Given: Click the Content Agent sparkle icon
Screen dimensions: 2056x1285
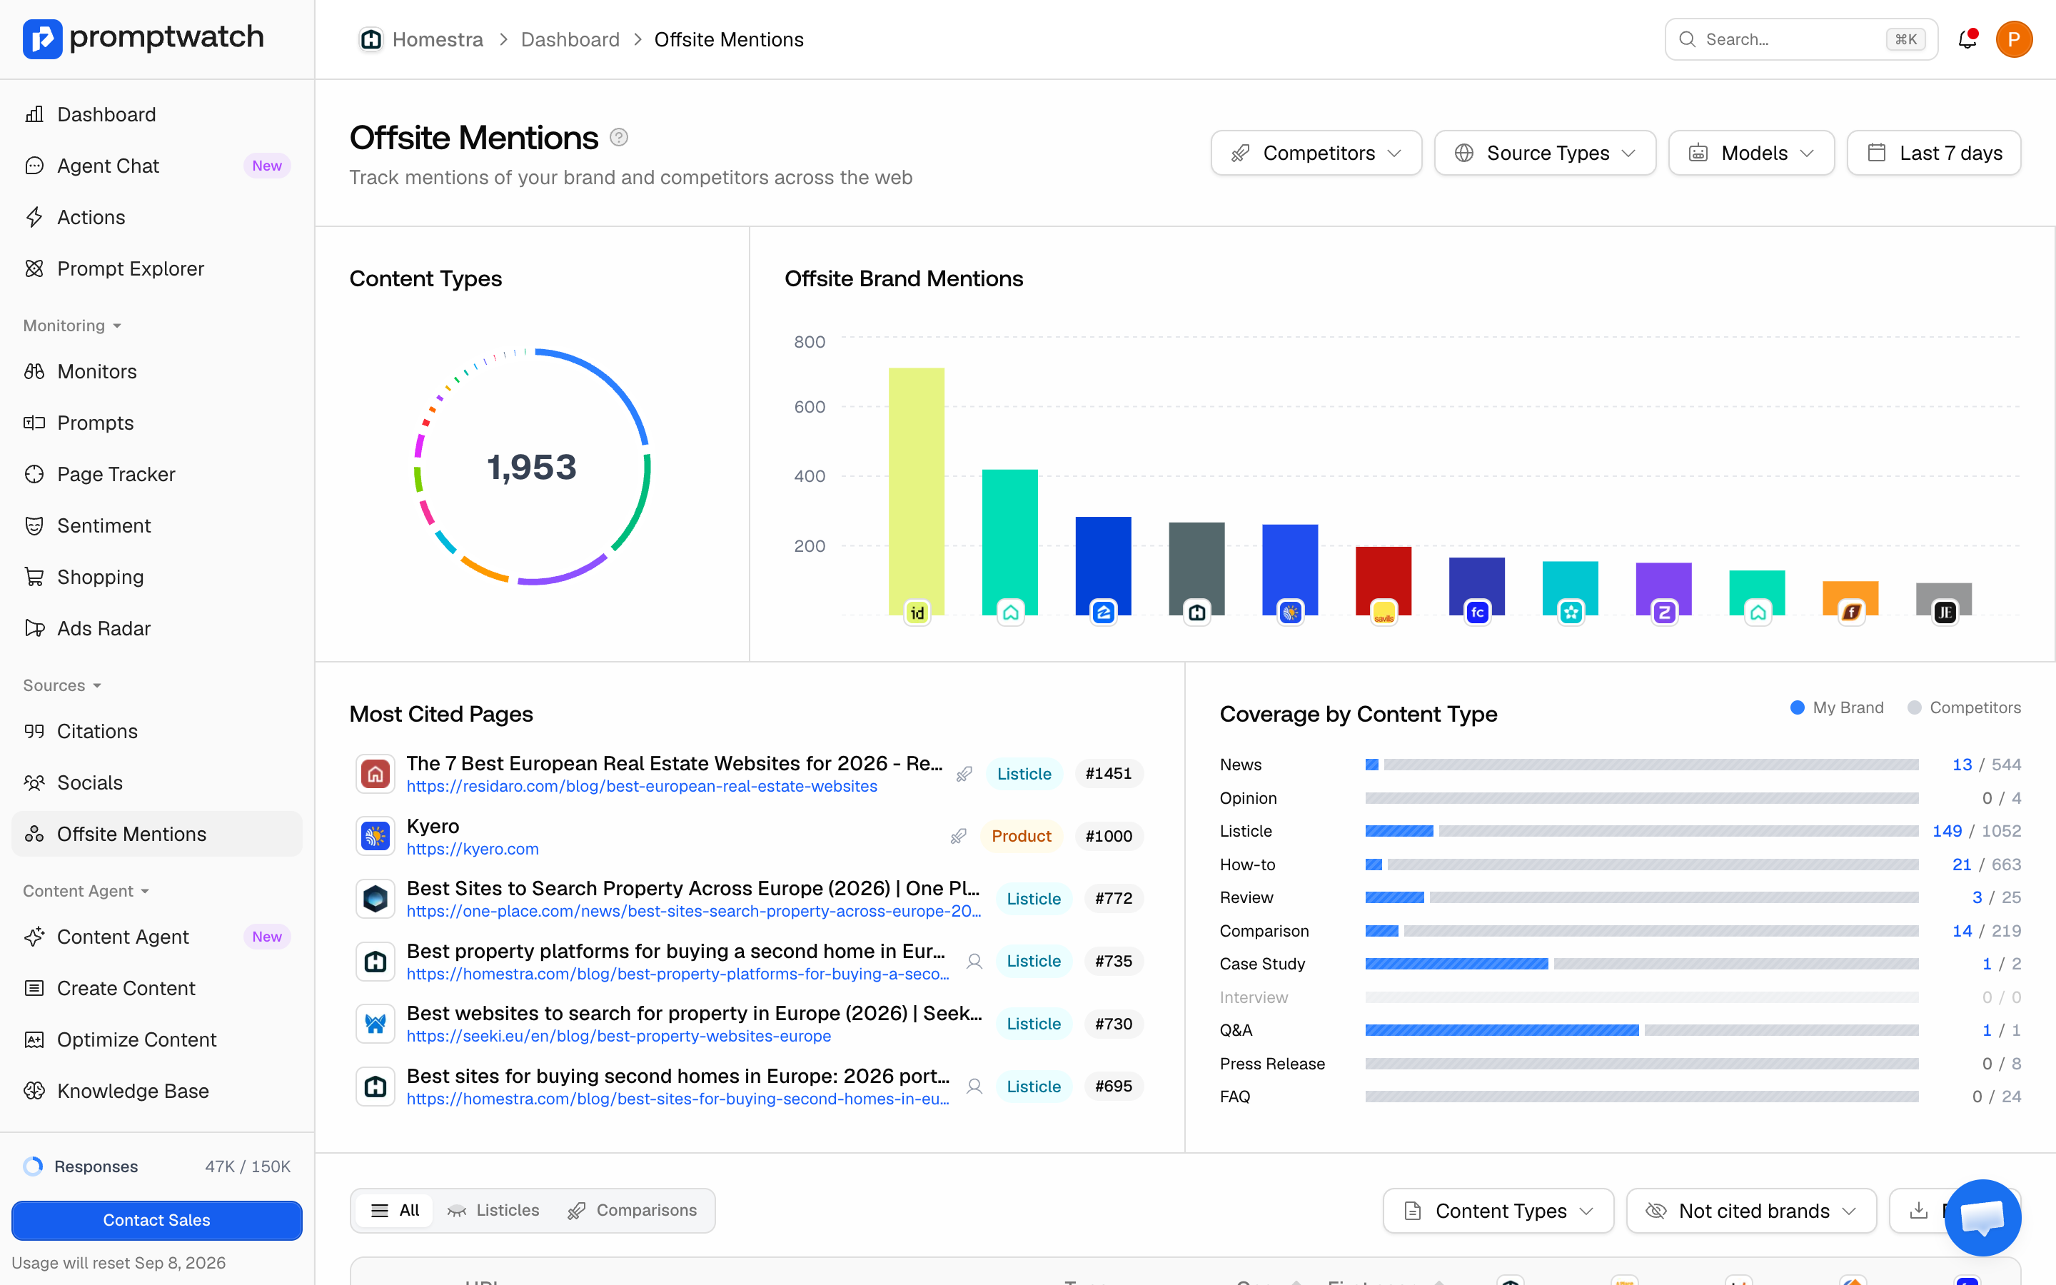Looking at the screenshot, I should 34,937.
